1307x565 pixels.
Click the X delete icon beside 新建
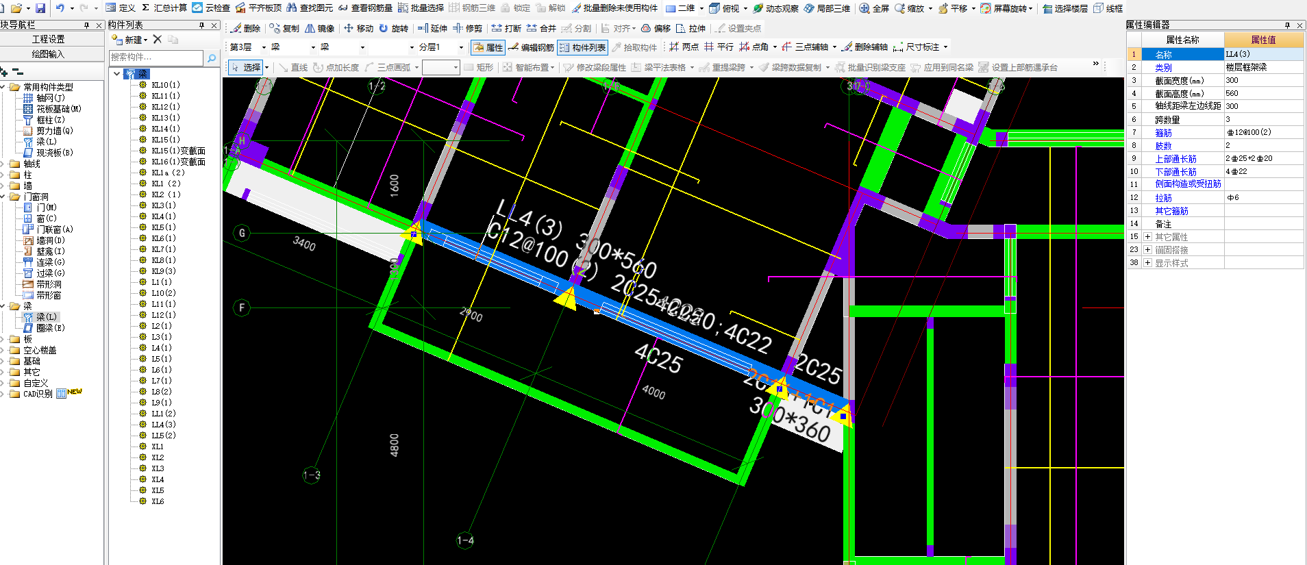point(158,39)
